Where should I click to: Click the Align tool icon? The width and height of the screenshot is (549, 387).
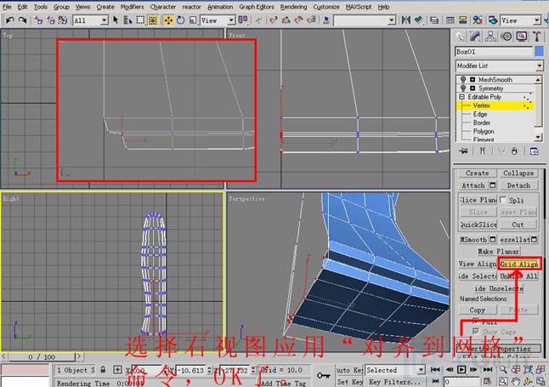(x=418, y=20)
